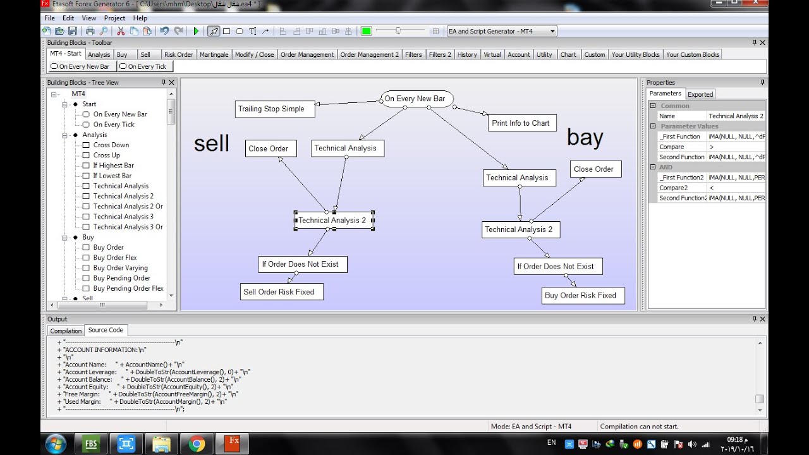809x455 pixels.
Task: Collapse the Parameter Values section
Action: pos(653,126)
